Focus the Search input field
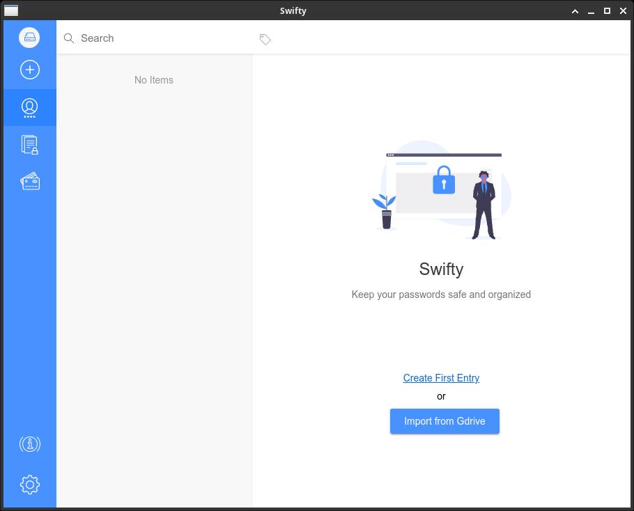634x511 pixels. click(x=162, y=38)
